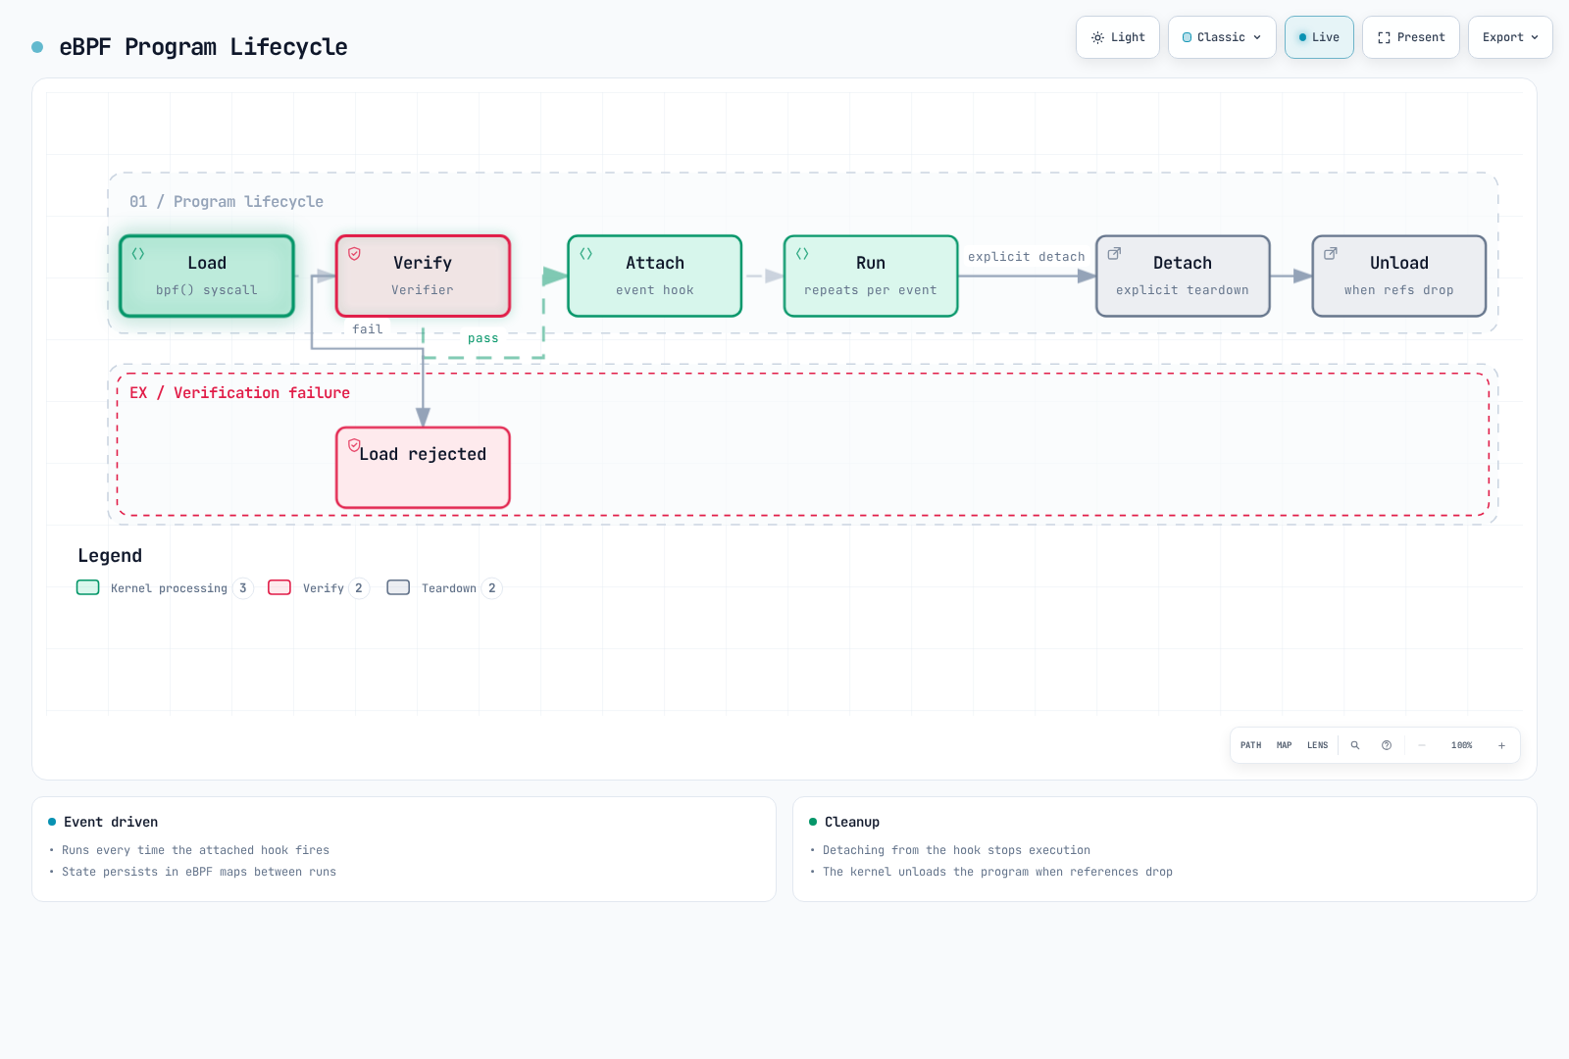Click the 'fail' edge label
The width and height of the screenshot is (1569, 1059).
click(368, 329)
